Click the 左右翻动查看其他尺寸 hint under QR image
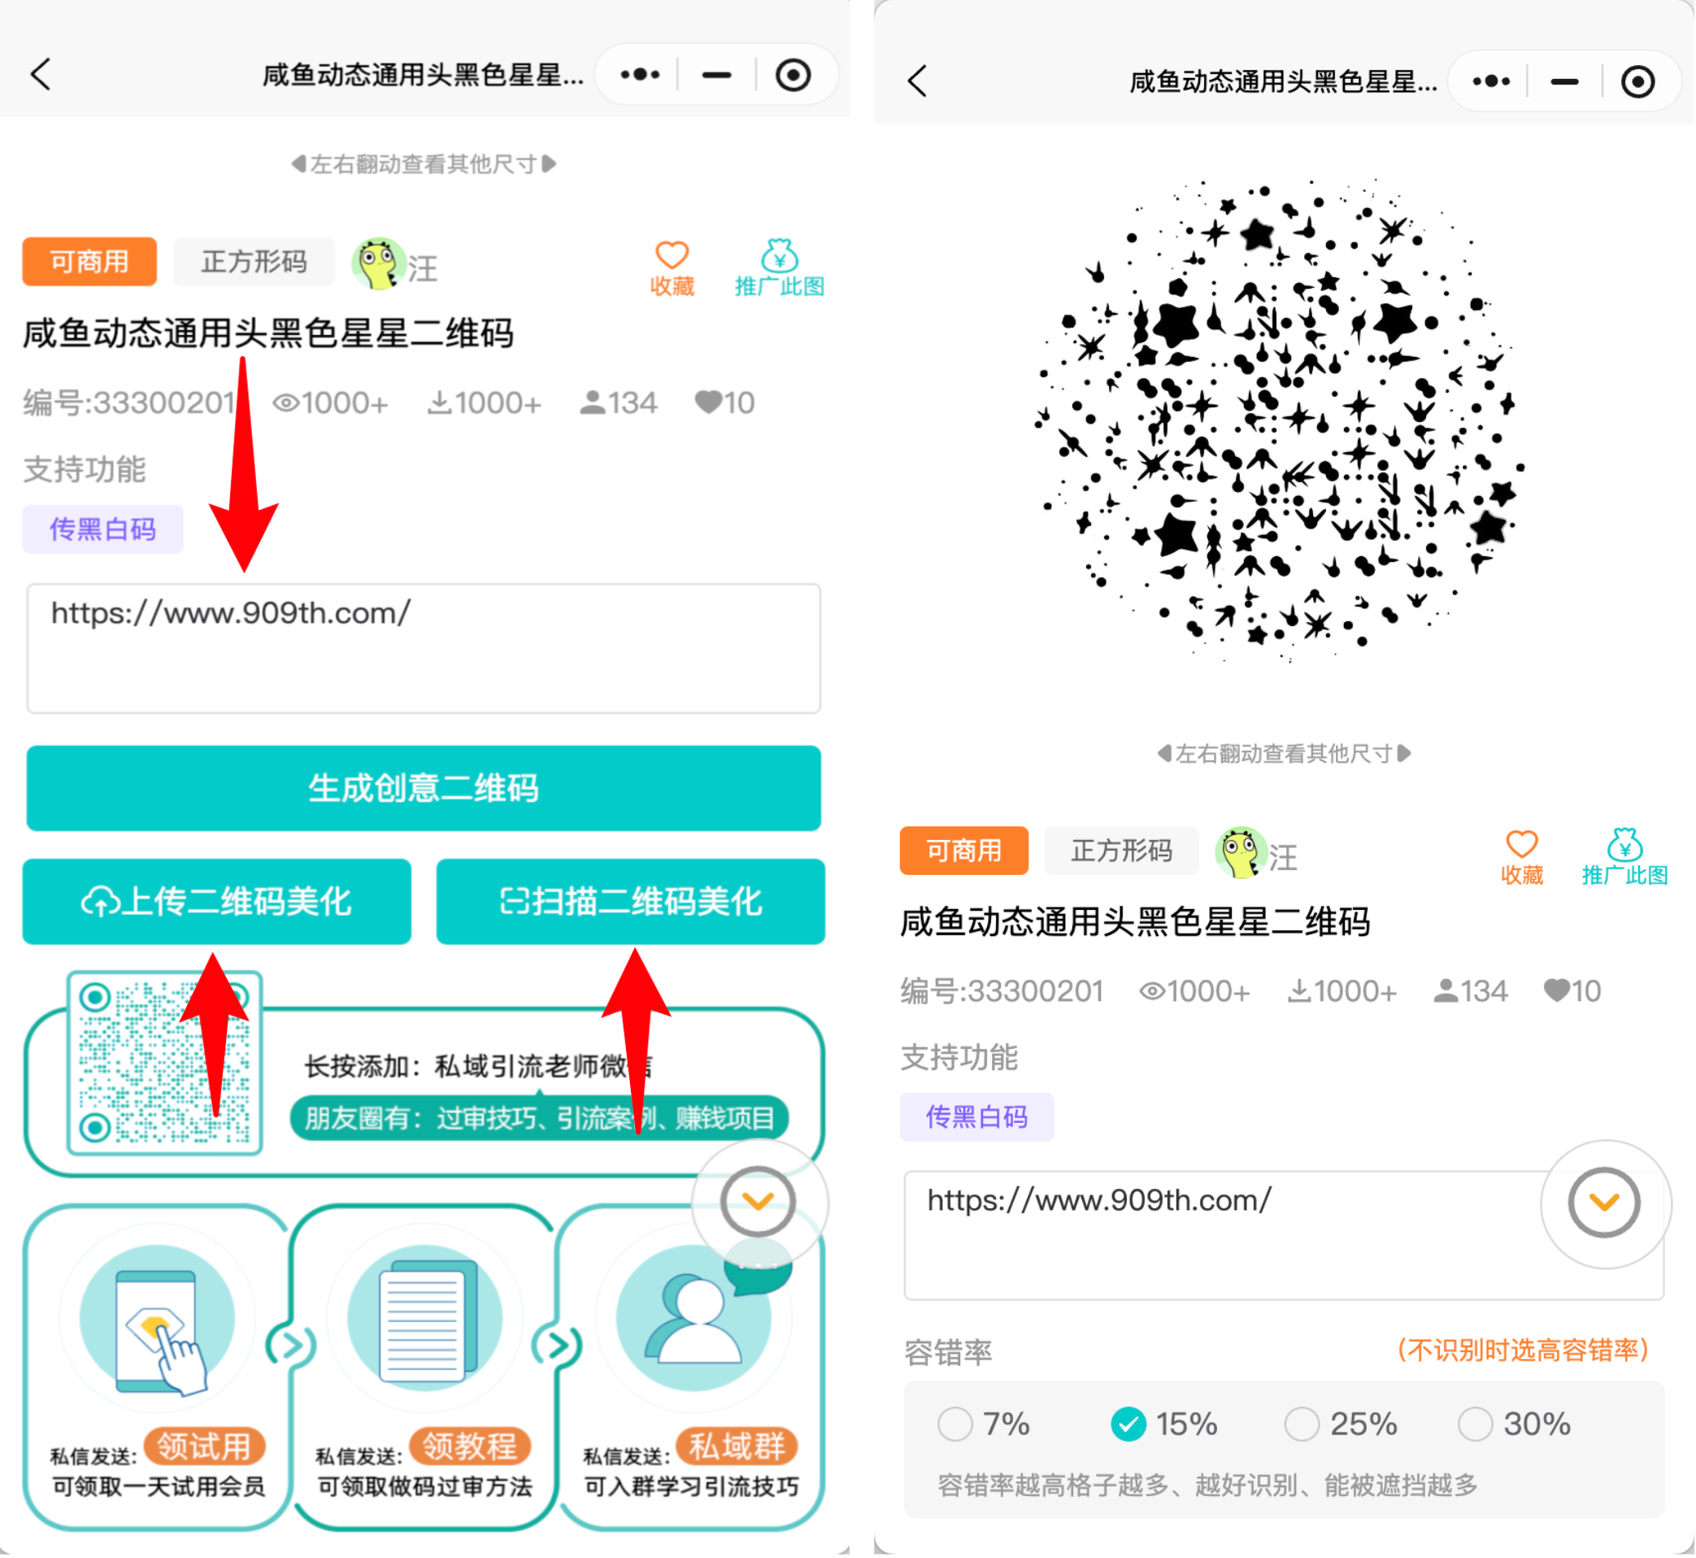The height and width of the screenshot is (1558, 1696). [1283, 754]
